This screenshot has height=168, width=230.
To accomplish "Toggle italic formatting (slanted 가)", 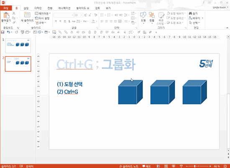I will coord(60,21).
